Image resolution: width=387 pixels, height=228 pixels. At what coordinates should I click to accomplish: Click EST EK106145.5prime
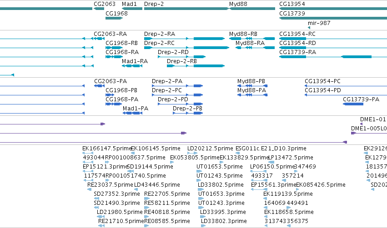click(x=156, y=149)
